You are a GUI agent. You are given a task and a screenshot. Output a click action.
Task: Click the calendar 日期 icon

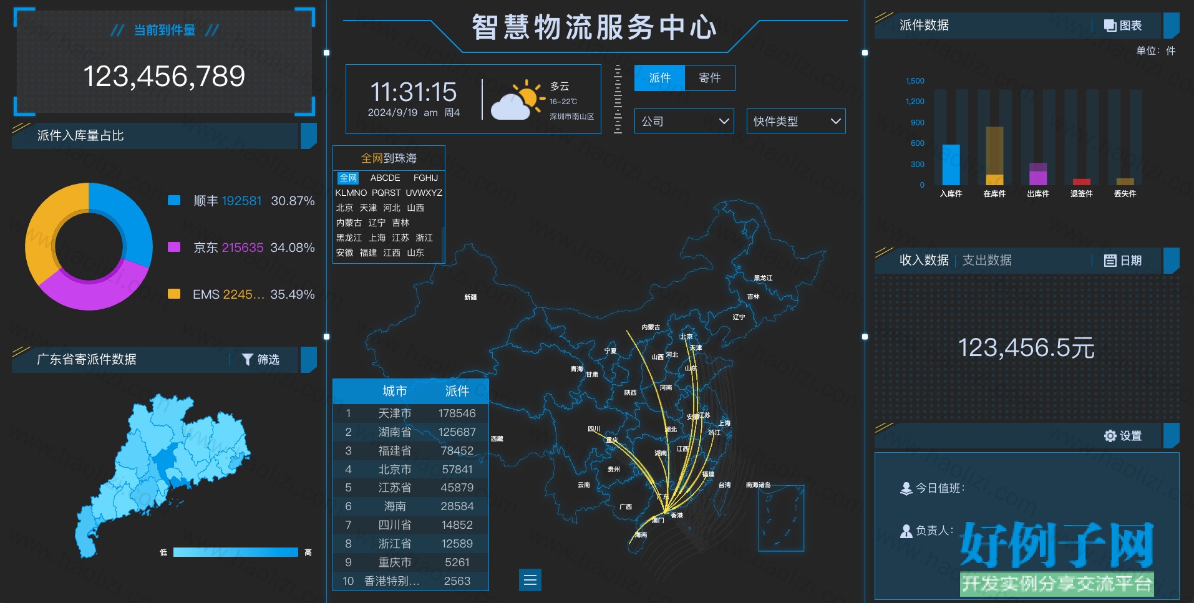click(1110, 261)
